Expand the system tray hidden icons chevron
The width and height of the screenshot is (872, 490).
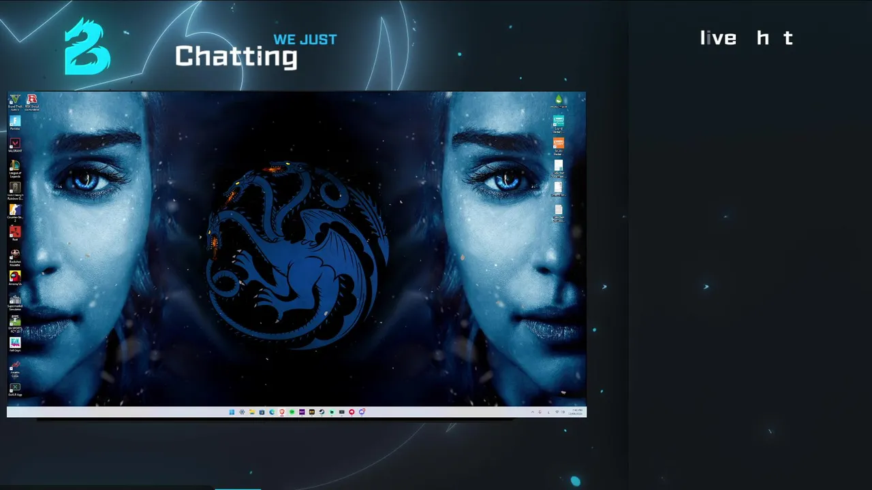533,412
